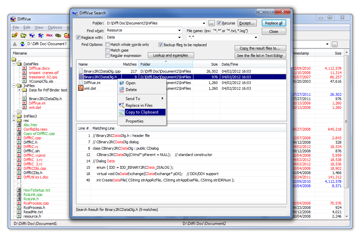
Task: Open the File menu in DiffVue
Action: point(16,27)
